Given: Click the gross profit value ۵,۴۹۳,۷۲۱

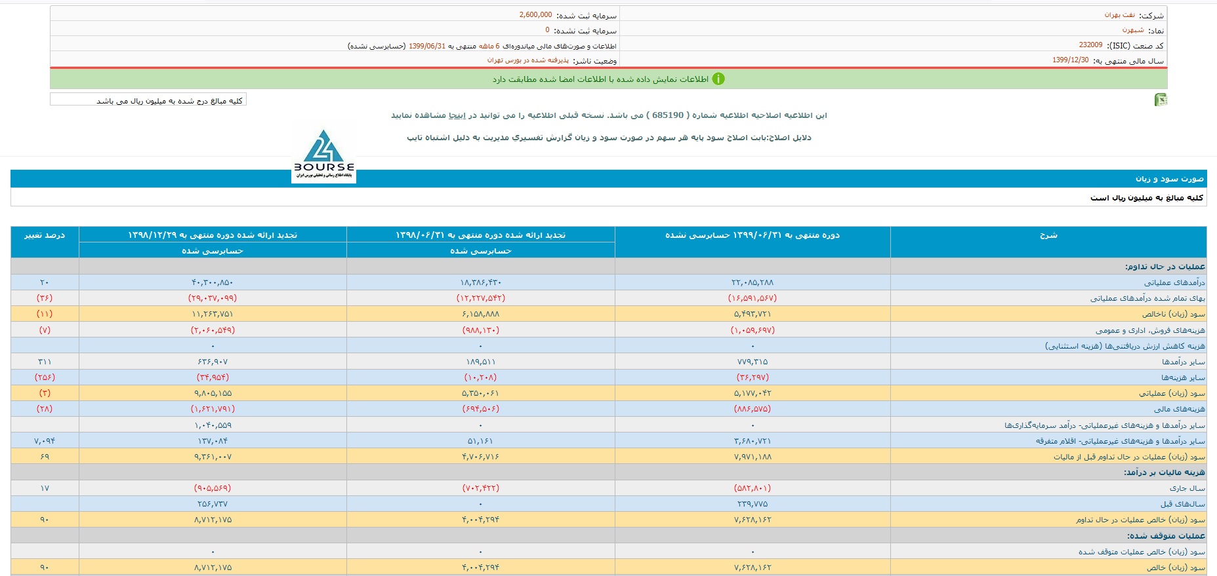Looking at the screenshot, I should 753,314.
